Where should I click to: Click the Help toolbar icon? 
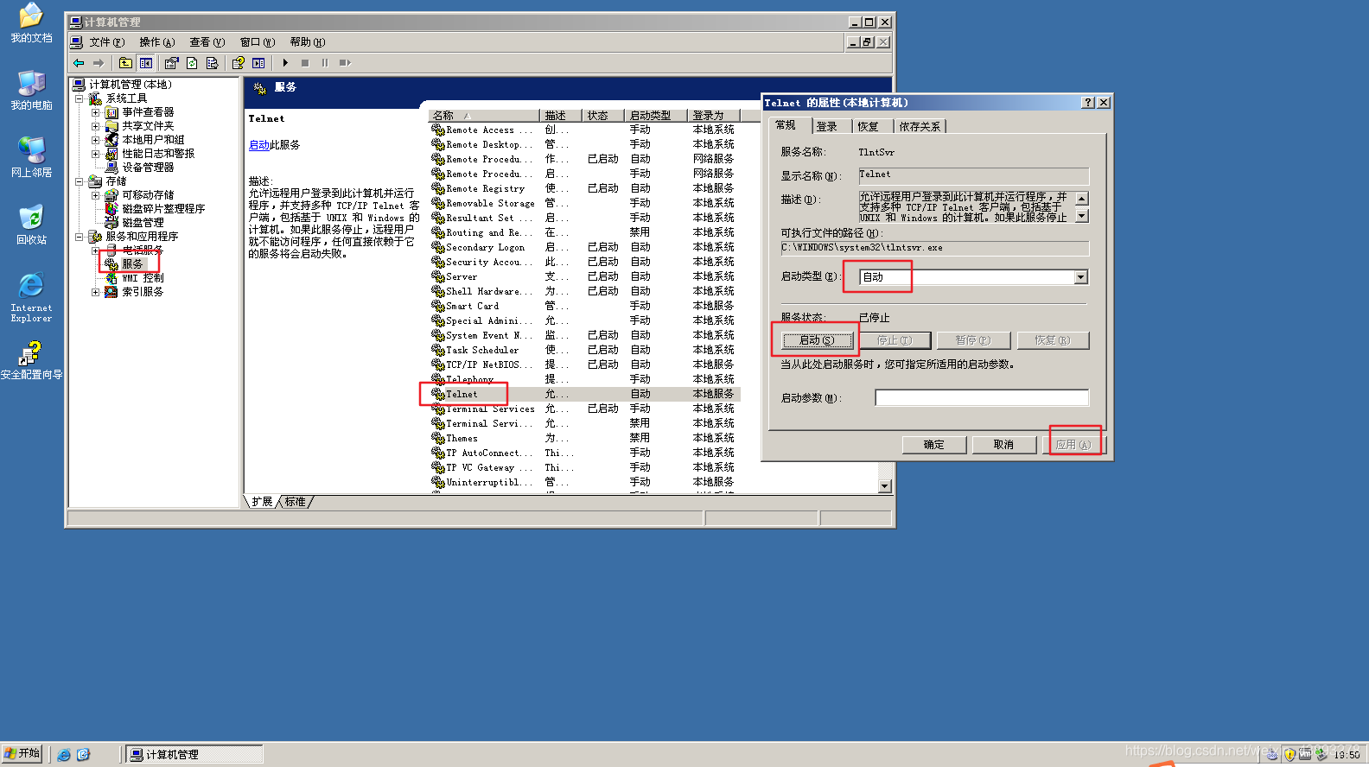click(x=239, y=63)
